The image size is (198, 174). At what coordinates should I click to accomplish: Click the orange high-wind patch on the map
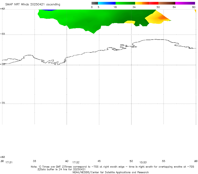click(x=163, y=17)
